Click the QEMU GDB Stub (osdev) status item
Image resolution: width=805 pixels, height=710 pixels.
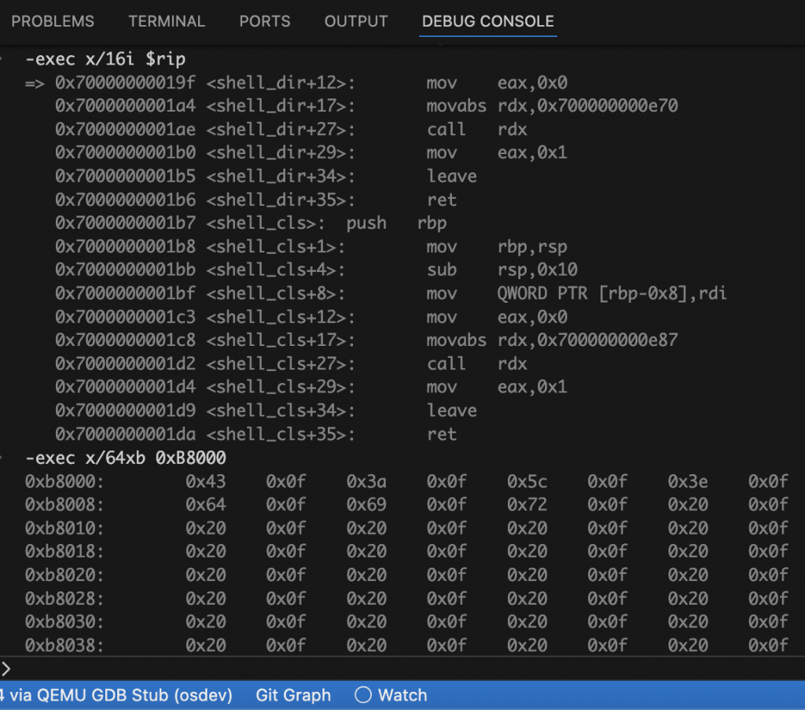116,695
